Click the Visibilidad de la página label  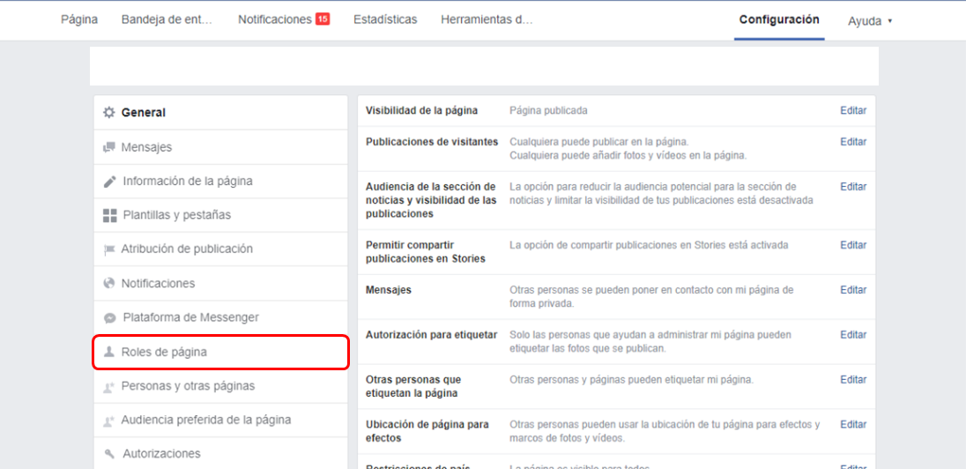click(422, 111)
